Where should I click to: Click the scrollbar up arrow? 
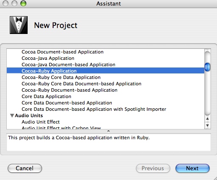pos(207,119)
